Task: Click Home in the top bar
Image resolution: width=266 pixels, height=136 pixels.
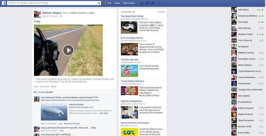Action: (117, 3)
